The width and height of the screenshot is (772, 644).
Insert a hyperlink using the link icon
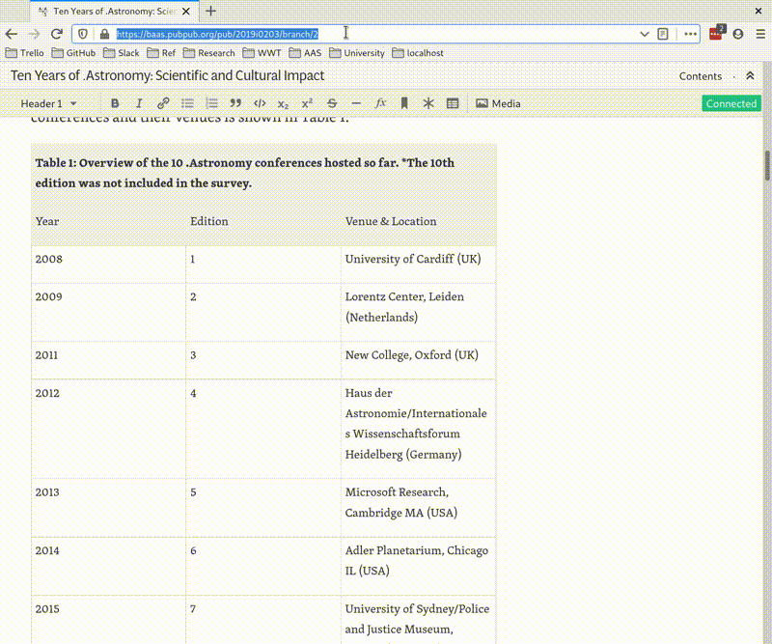click(x=163, y=103)
